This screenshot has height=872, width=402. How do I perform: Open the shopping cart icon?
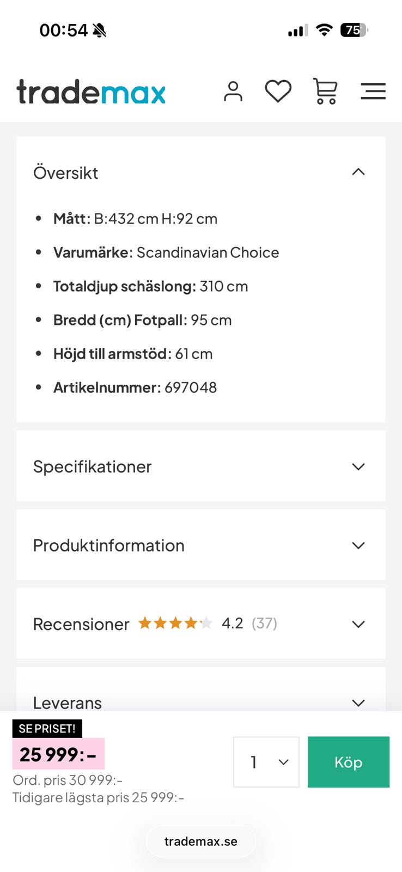click(325, 91)
